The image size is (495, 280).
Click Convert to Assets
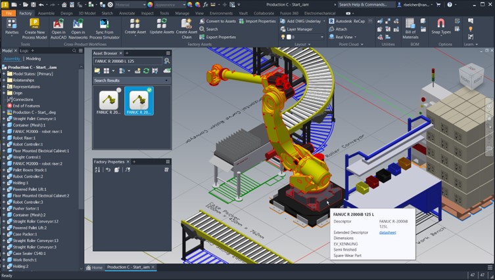218,21
